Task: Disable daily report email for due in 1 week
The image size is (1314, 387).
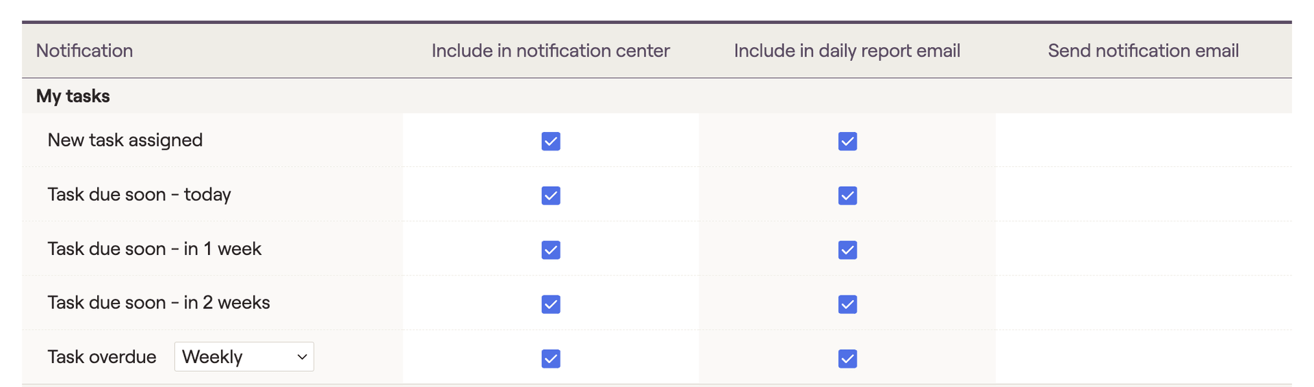Action: coord(847,250)
